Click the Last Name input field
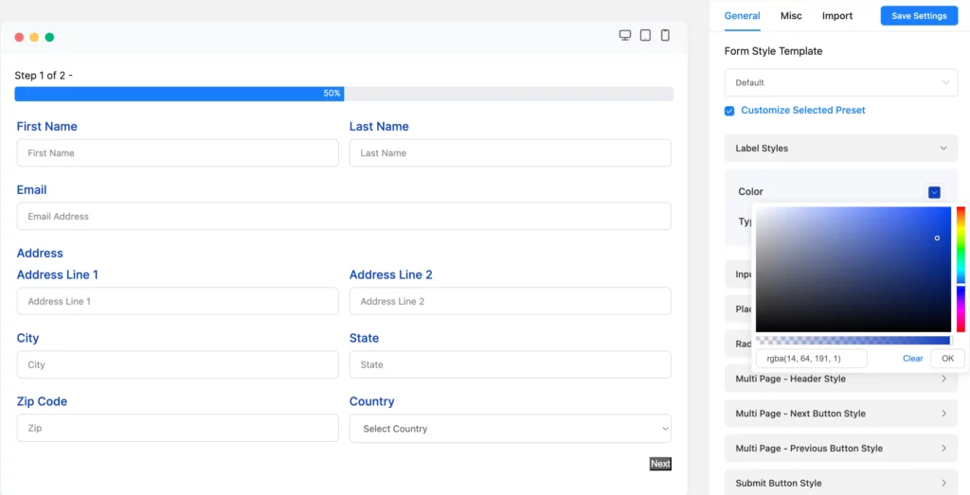This screenshot has width=970, height=495. click(511, 152)
